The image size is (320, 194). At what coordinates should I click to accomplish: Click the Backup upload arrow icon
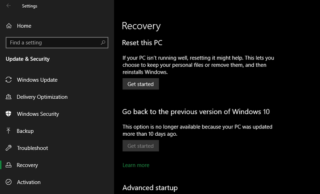(x=9, y=131)
